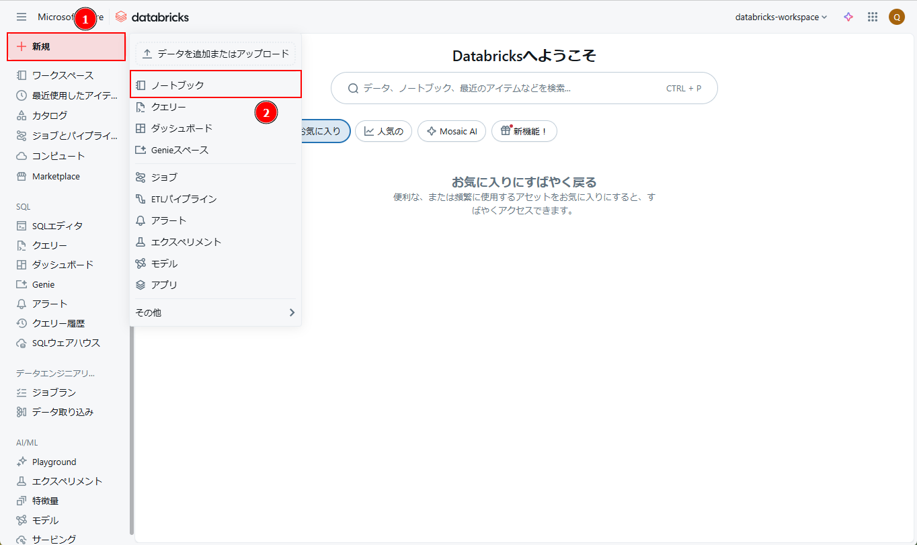Image resolution: width=917 pixels, height=545 pixels.
Task: Click the user avatar icon
Action: pyautogui.click(x=896, y=17)
